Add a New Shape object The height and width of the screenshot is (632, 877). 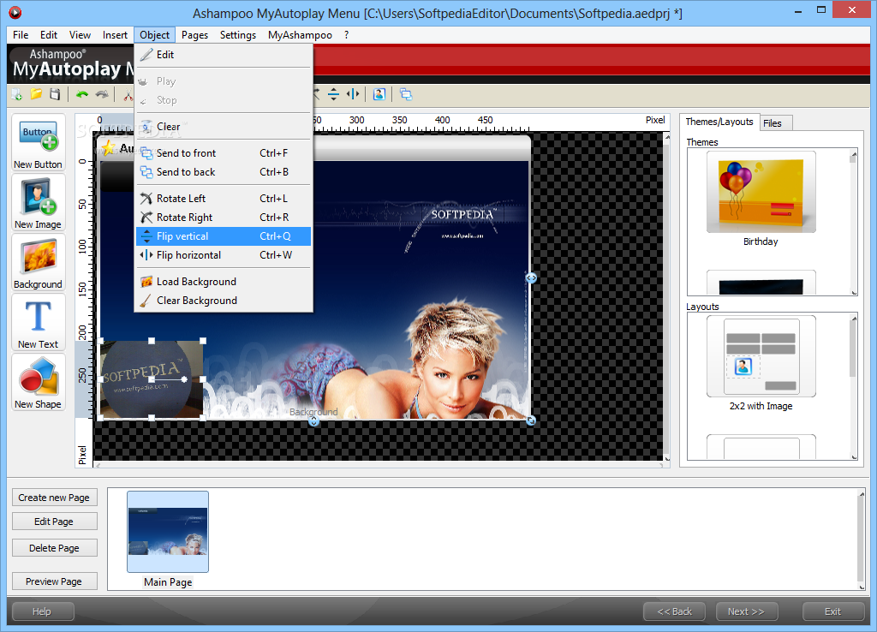tap(38, 383)
